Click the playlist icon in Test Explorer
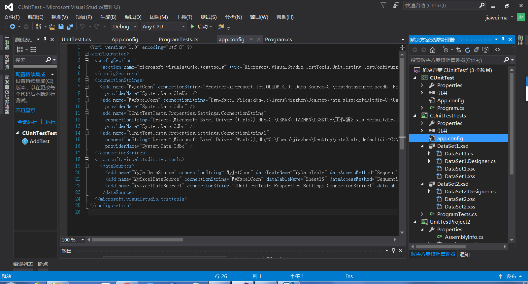The image size is (528, 284). pos(33,49)
